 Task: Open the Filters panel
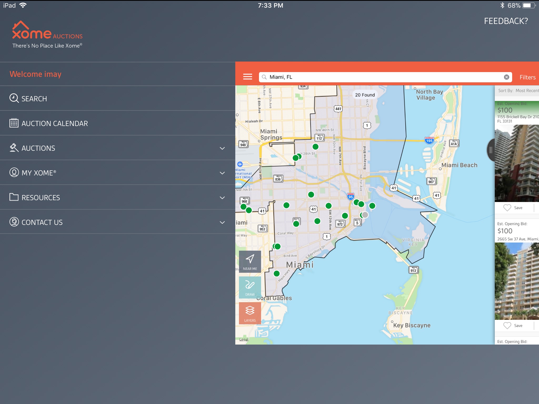(x=527, y=77)
